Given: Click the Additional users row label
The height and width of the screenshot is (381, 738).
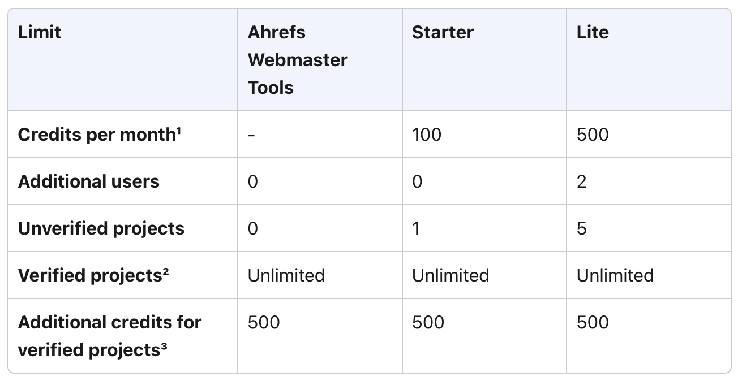Looking at the screenshot, I should pos(89,181).
